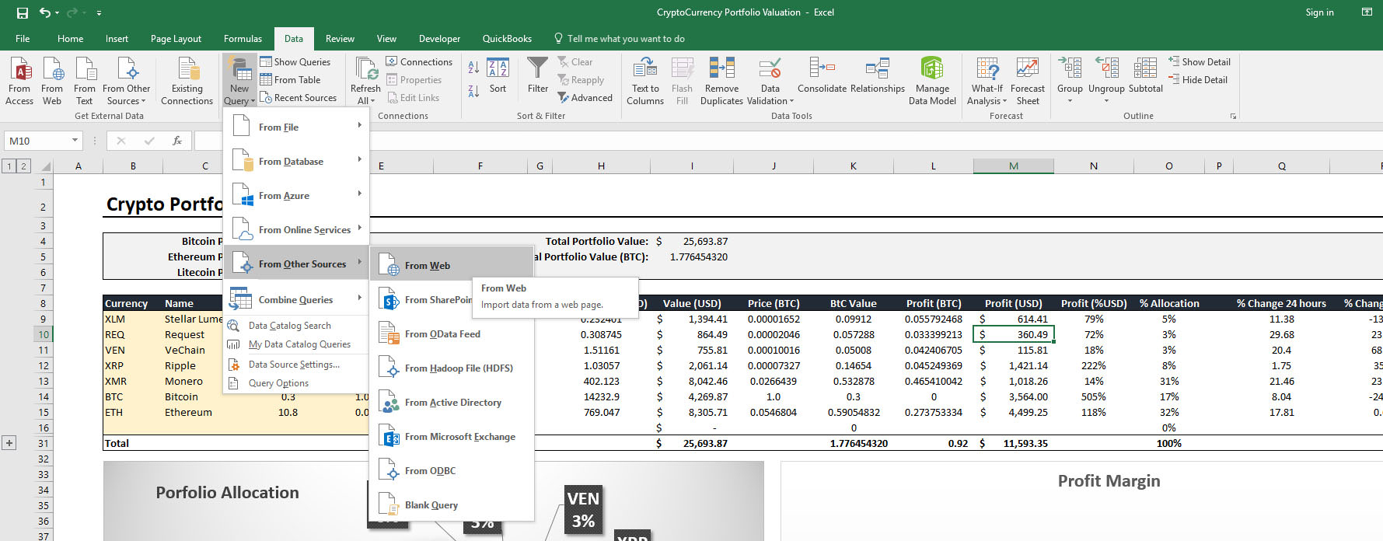
Task: Choose Blank Query from submenu
Action: point(431,505)
